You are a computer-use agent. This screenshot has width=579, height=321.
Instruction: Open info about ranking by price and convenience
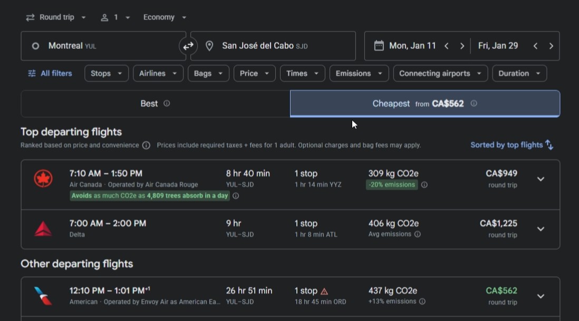coord(146,145)
